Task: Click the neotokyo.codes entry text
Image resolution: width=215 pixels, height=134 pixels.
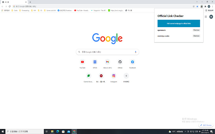Action: tap(163, 36)
